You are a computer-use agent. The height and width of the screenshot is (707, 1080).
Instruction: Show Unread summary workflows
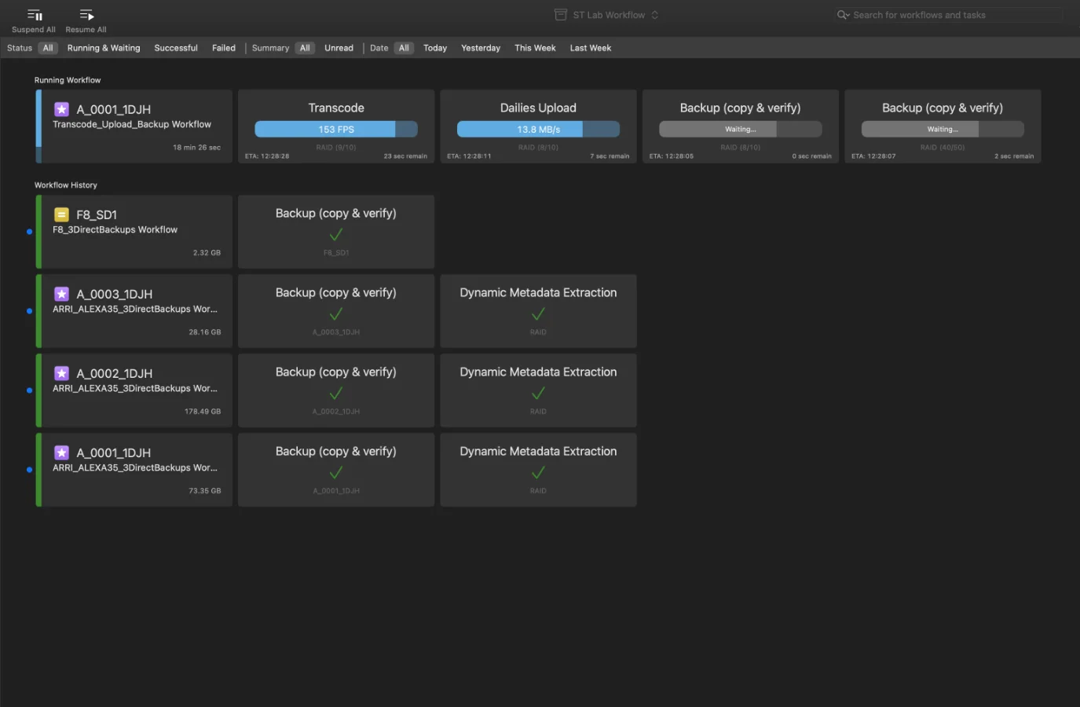[339, 48]
